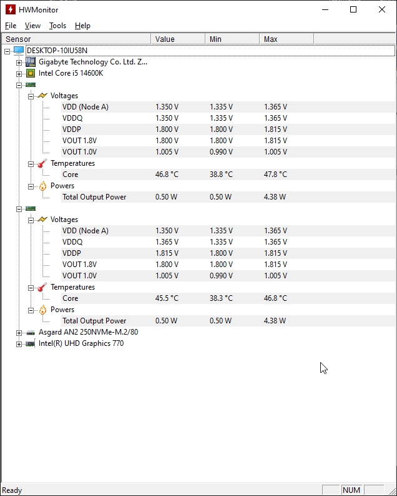This screenshot has width=397, height=496.
Task: Select the first VDDQ voltage row
Action: click(72, 118)
